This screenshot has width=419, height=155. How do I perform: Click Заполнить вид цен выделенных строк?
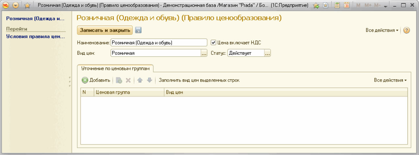[x=199, y=80]
